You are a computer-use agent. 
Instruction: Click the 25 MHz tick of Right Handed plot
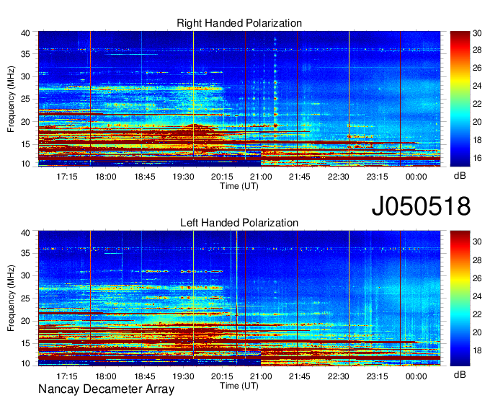tap(25, 99)
